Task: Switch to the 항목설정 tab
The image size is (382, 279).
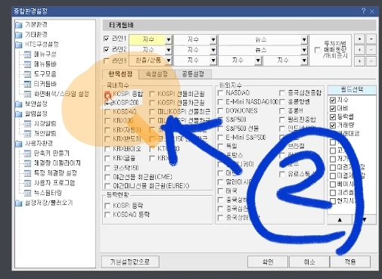Action: 120,74
